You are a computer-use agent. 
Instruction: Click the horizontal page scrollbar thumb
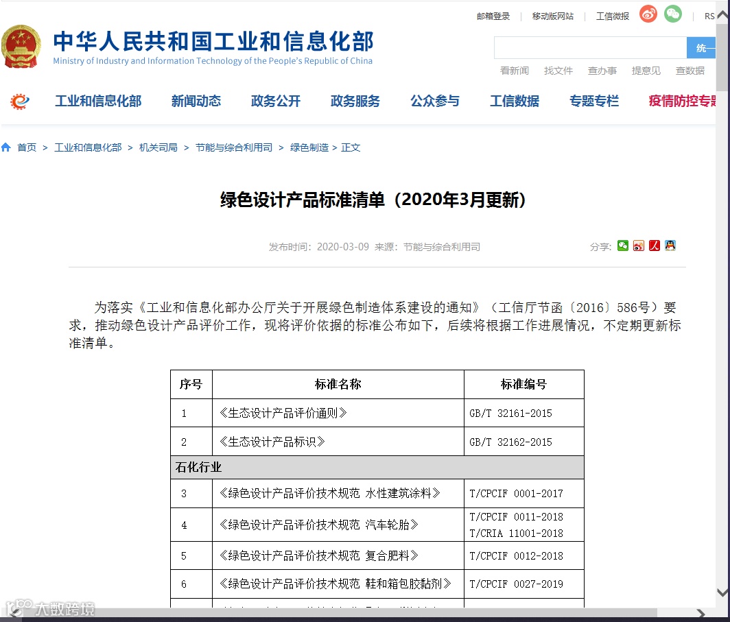click(x=339, y=614)
